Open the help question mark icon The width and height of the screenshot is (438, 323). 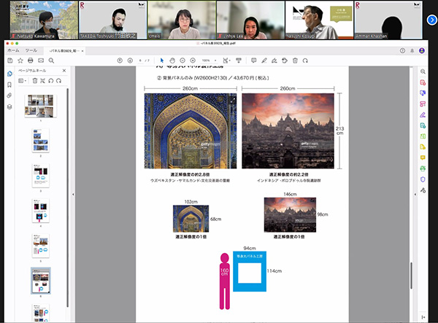click(402, 50)
